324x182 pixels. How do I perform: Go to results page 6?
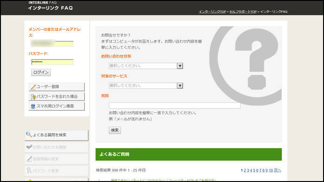click(257, 170)
